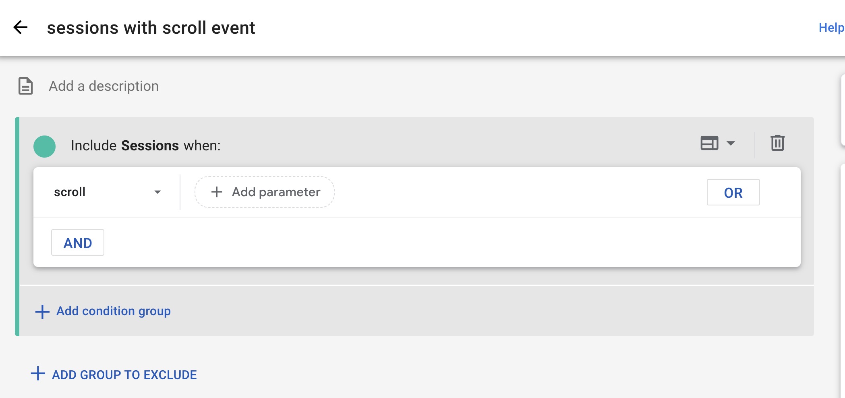
Task: Click the arrow next to scroll
Action: coord(157,192)
